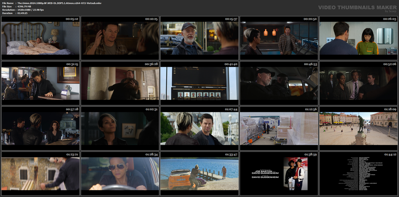Viewport: 399px width, 197px height.
Task: Open the frame stamped 00:31:15
Action: pyautogui.click(x=41, y=83)
